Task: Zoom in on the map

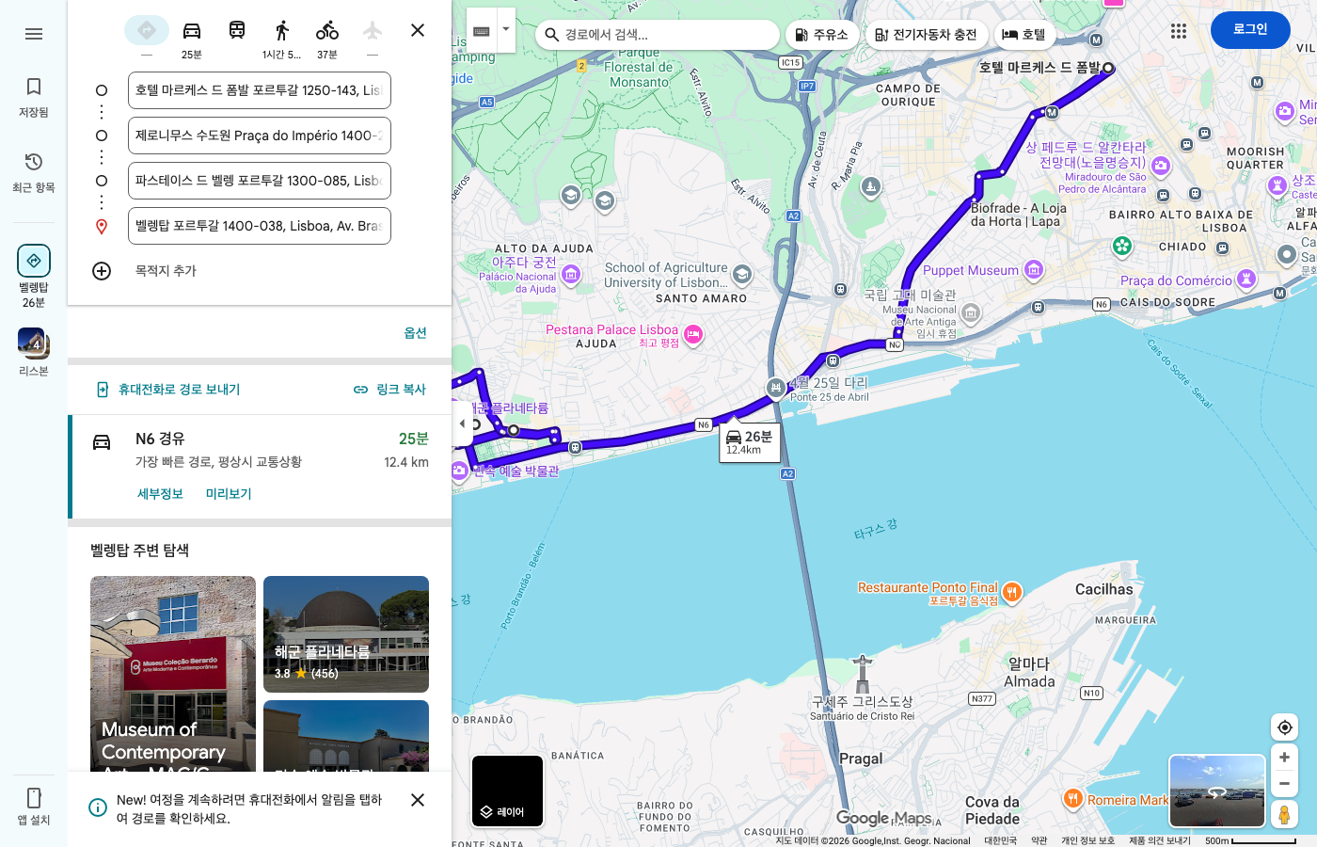Action: [1284, 758]
